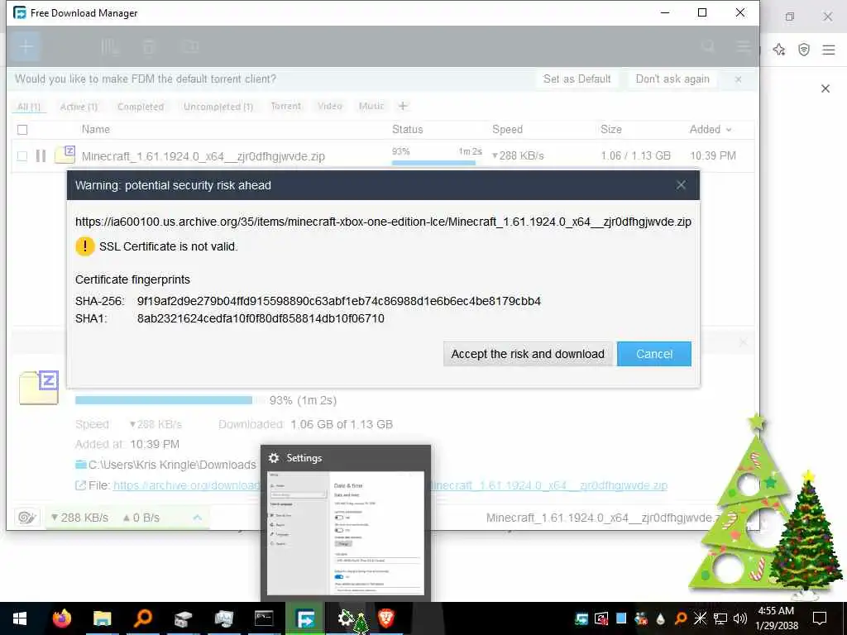Click browser star sparkle icon behind FDM
The image size is (847, 635).
pos(779,50)
